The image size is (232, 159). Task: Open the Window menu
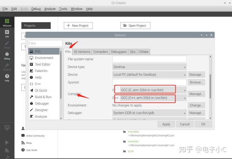coord(76,9)
